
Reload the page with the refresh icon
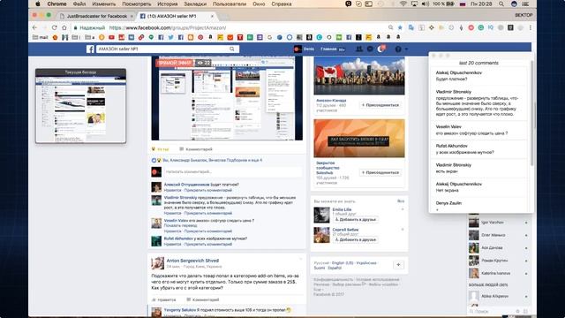pyautogui.click(x=54, y=27)
